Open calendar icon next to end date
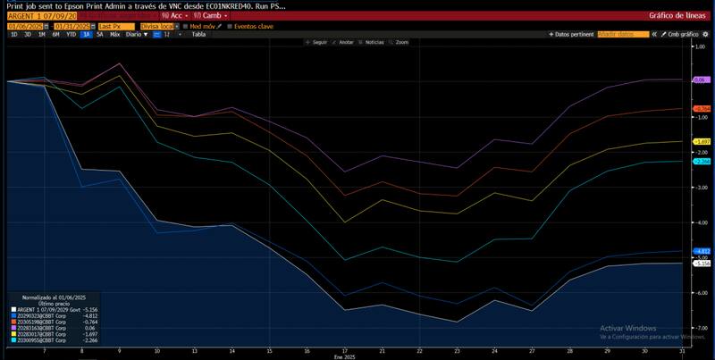The height and width of the screenshot is (360, 715). (x=92, y=26)
